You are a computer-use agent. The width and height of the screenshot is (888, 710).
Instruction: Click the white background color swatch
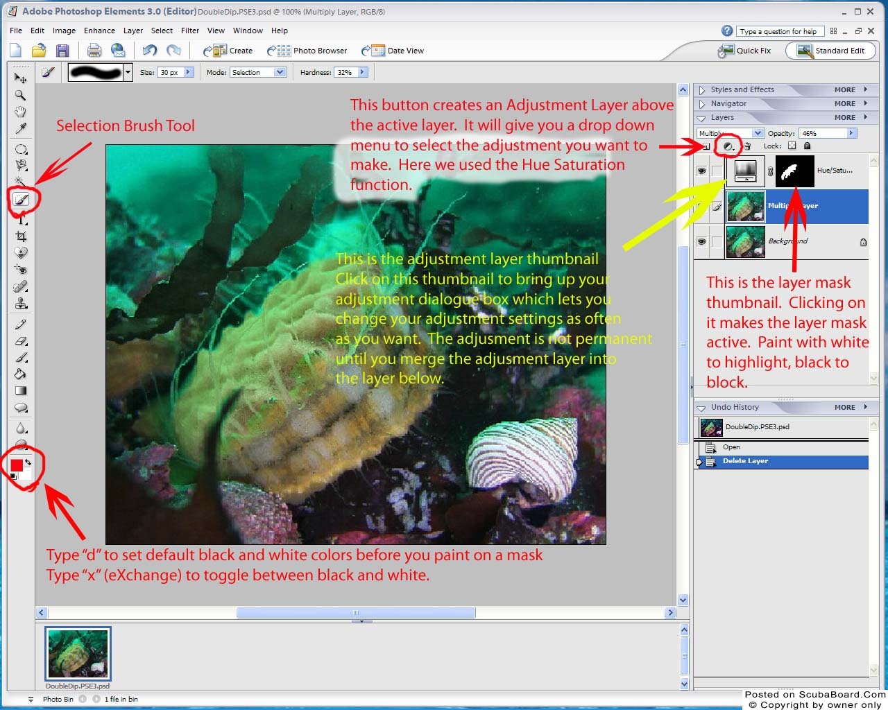26,474
